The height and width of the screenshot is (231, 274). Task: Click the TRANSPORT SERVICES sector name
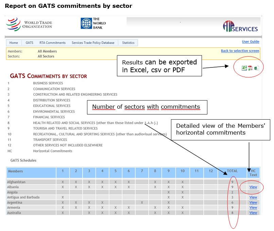tap(50, 140)
